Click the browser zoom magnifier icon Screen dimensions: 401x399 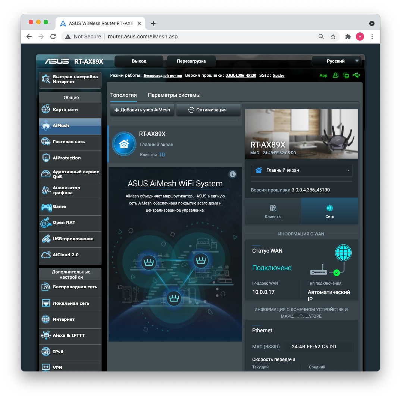[321, 37]
